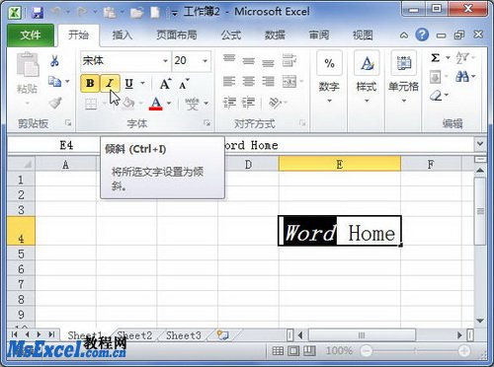
Task: Expand the formula bar chevron
Action: pos(480,144)
